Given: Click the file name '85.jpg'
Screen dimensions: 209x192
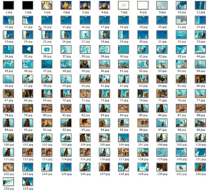Looking at the screenshot, I should 143,115.
